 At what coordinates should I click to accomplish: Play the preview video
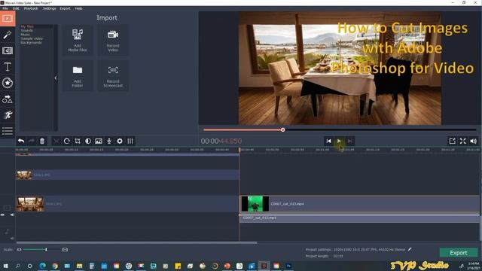[339, 141]
